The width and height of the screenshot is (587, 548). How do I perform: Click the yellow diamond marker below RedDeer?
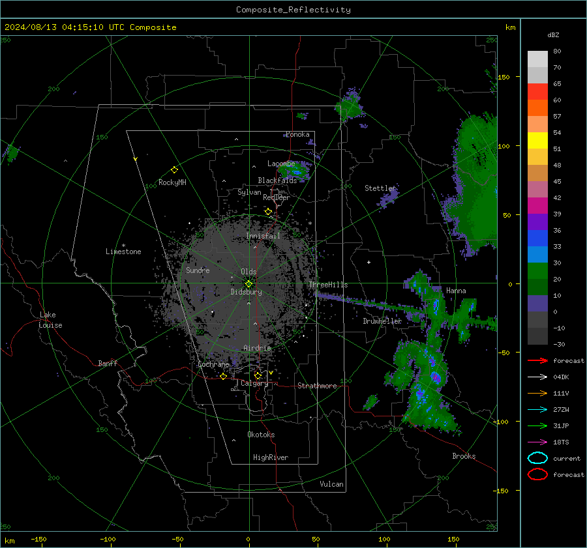(268, 212)
